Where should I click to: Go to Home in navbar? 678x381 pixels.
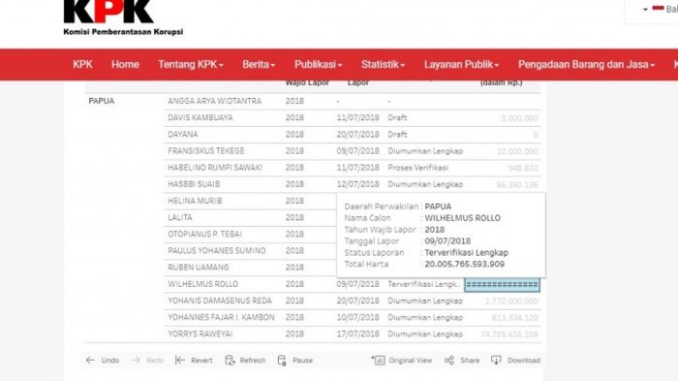point(125,65)
